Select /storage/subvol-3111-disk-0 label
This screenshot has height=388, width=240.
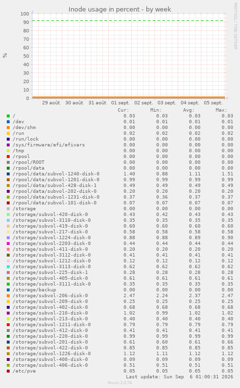click(52, 284)
